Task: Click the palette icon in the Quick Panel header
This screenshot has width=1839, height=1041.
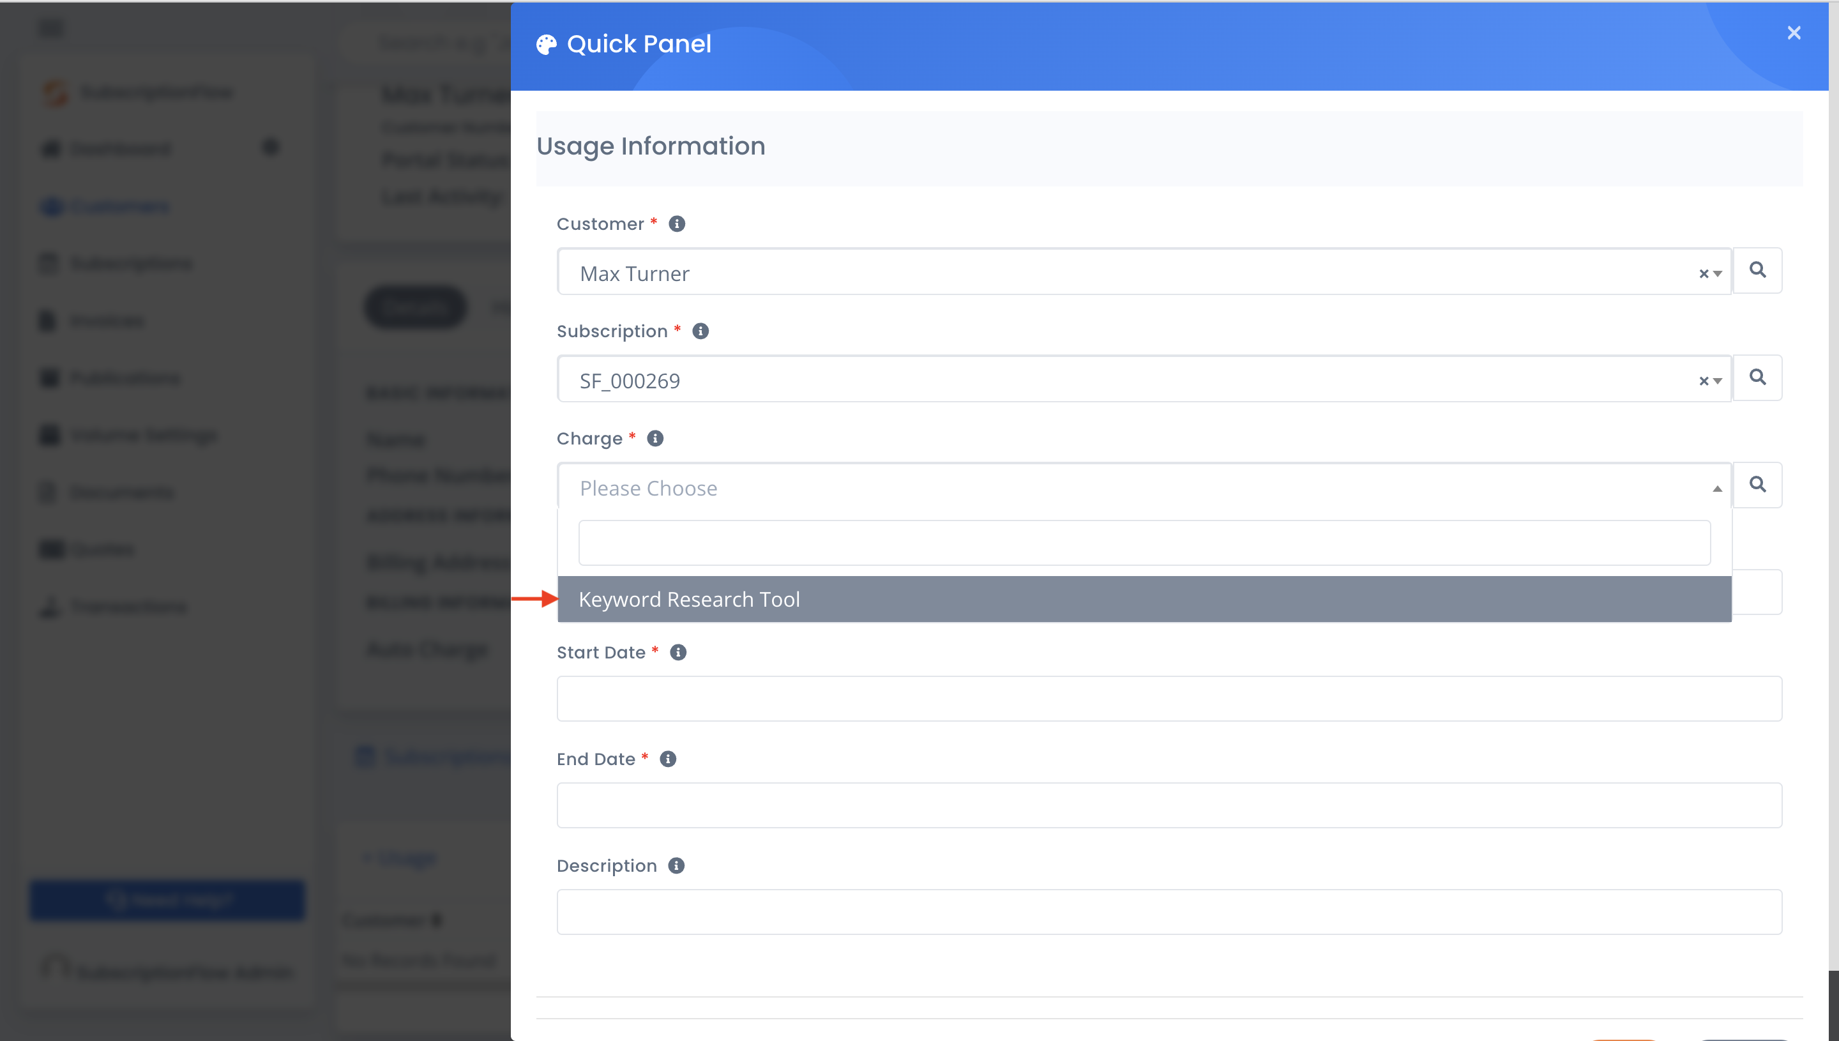Action: click(x=546, y=43)
